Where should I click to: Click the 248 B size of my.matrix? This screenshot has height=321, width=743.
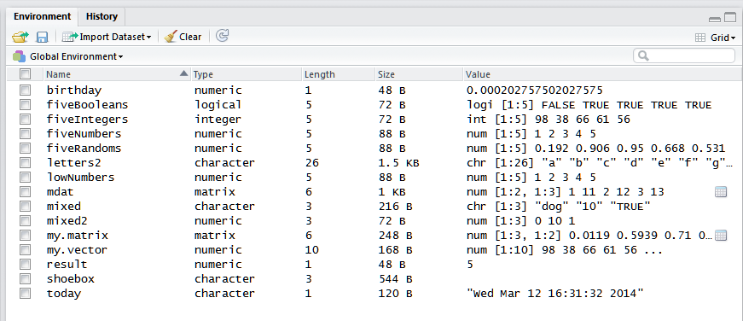395,236
